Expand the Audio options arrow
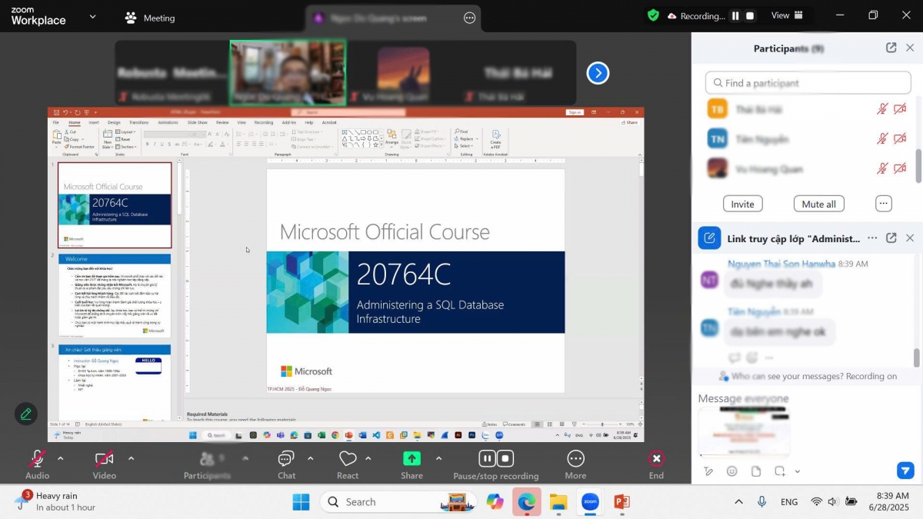The width and height of the screenshot is (923, 519). (61, 458)
